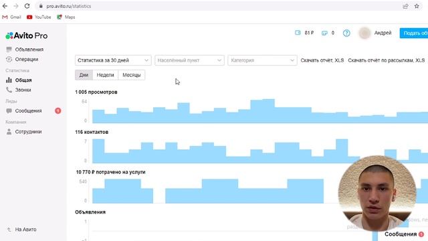Open the Категория dropdown
The image size is (428, 241).
262,60
